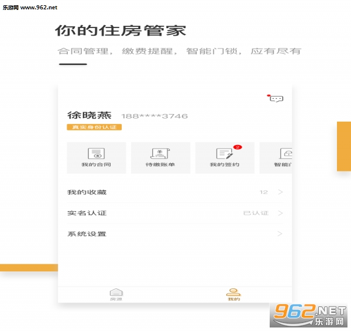Image resolution: width=351 pixels, height=331 pixels.
Task: Expand 我的收藏 with the chevron arrow
Action: click(x=280, y=192)
